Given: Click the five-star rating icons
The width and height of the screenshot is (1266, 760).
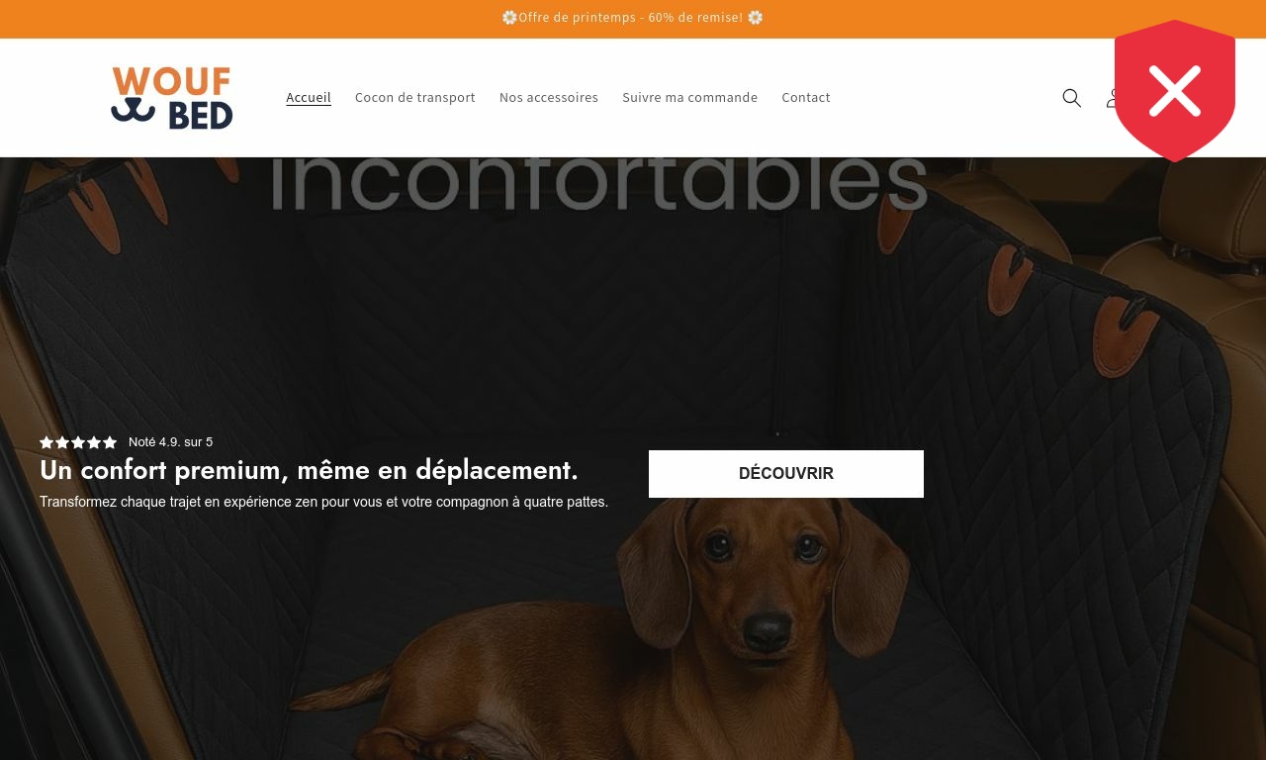Looking at the screenshot, I should [x=78, y=442].
